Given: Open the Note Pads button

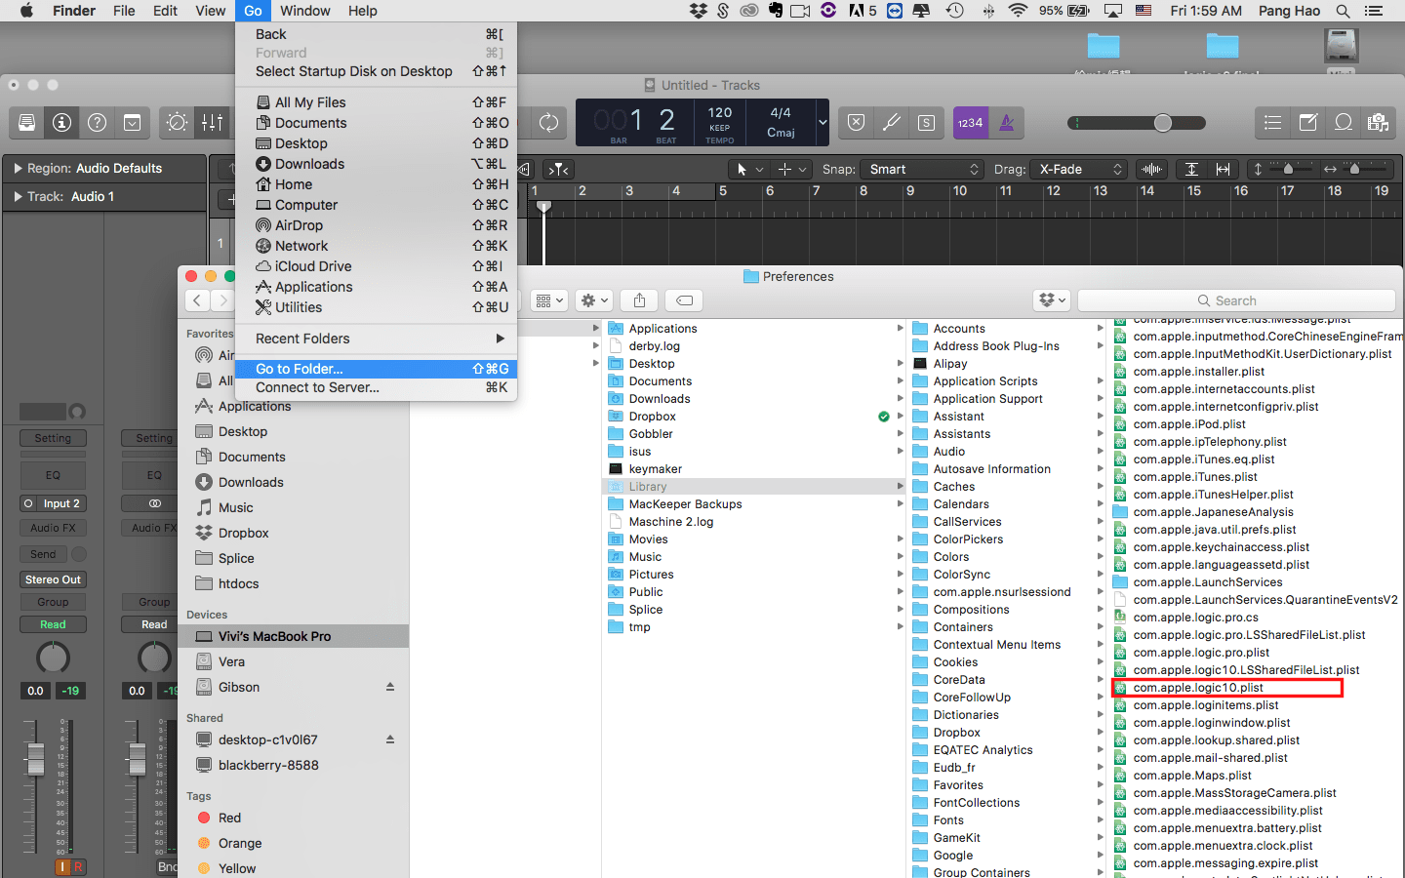Looking at the screenshot, I should coord(1307,123).
